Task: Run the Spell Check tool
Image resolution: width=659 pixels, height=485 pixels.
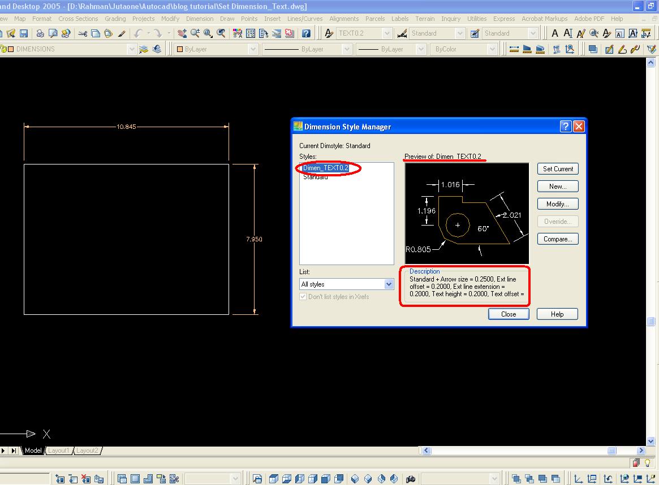Action: pos(237,33)
